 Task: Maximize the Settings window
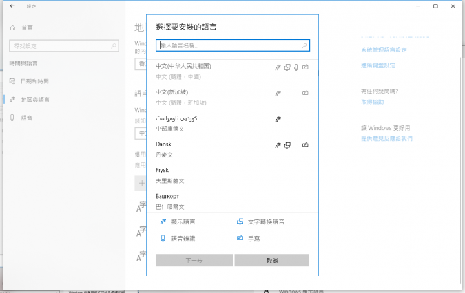435,6
